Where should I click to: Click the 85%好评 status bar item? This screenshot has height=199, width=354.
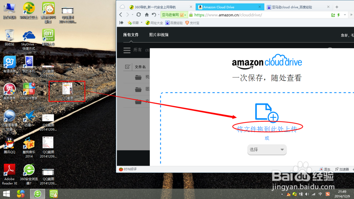128,169
